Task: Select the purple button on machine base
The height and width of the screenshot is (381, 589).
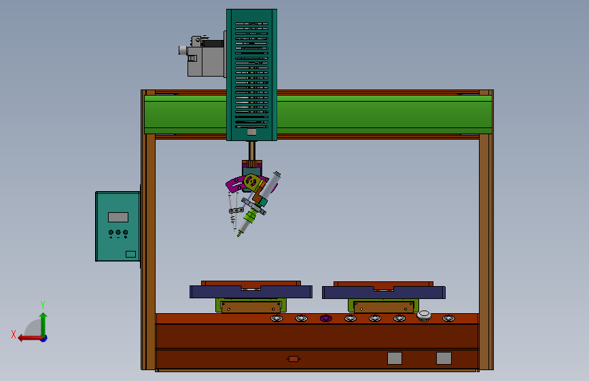Action: (325, 319)
